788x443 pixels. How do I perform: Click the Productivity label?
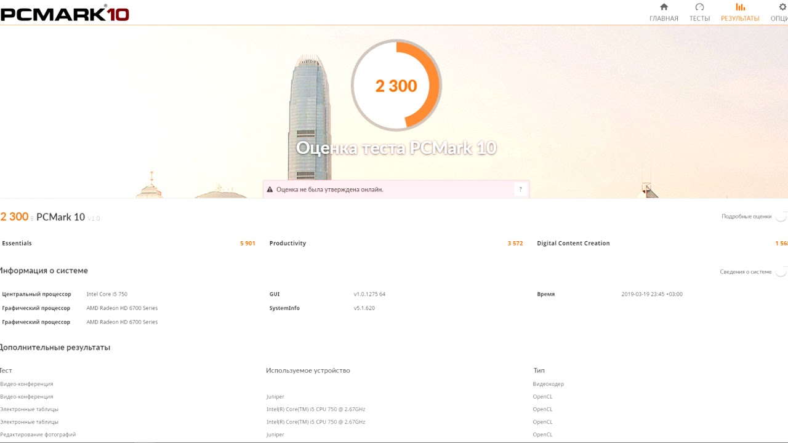click(287, 243)
